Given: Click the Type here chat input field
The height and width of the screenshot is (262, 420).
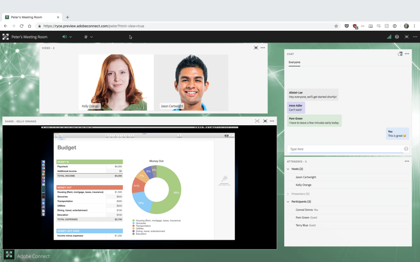Looking at the screenshot, I should (x=345, y=149).
